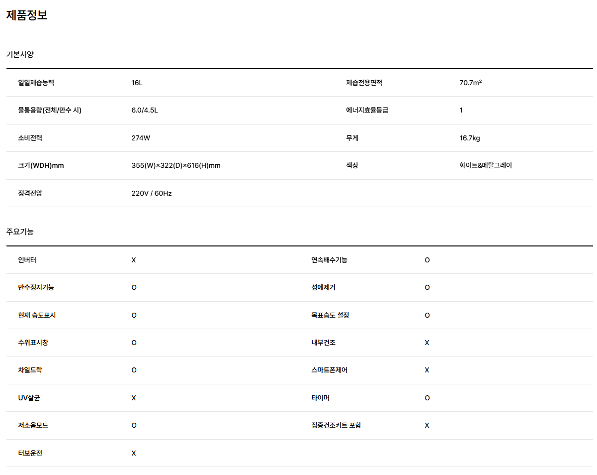The width and height of the screenshot is (597, 475).
Task: Click the 인버터 feature label
Action: click(27, 260)
